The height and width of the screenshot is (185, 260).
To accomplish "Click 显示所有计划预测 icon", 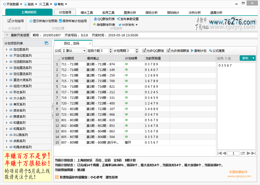I will (x=31, y=21).
